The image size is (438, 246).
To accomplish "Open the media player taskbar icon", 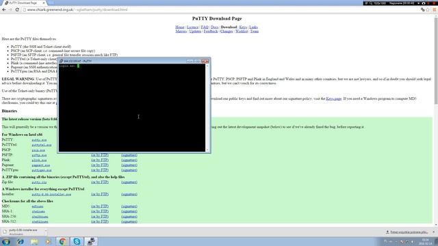I will (49, 241).
